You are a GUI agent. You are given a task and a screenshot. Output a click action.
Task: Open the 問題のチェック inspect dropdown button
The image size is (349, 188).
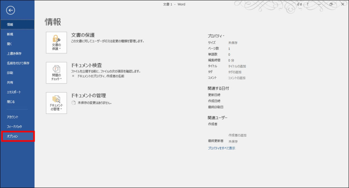[56, 73]
